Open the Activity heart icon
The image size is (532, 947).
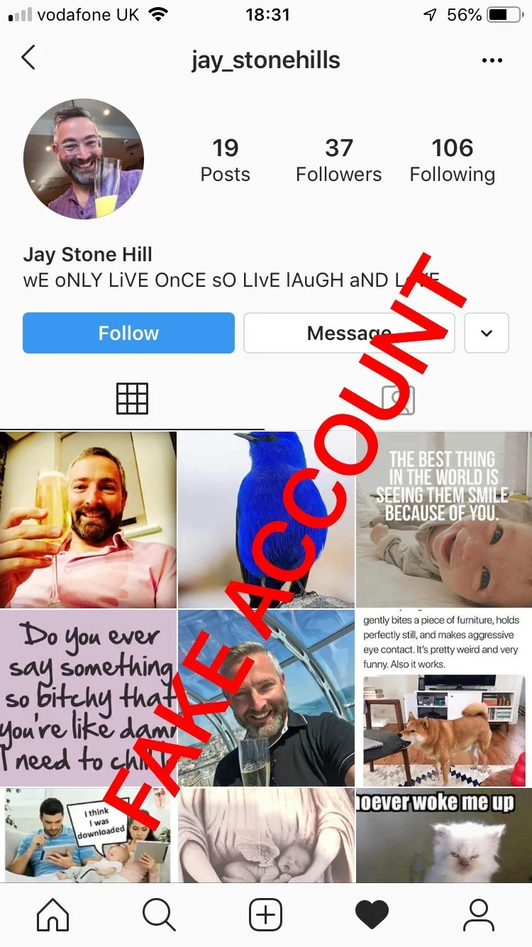[x=372, y=915]
